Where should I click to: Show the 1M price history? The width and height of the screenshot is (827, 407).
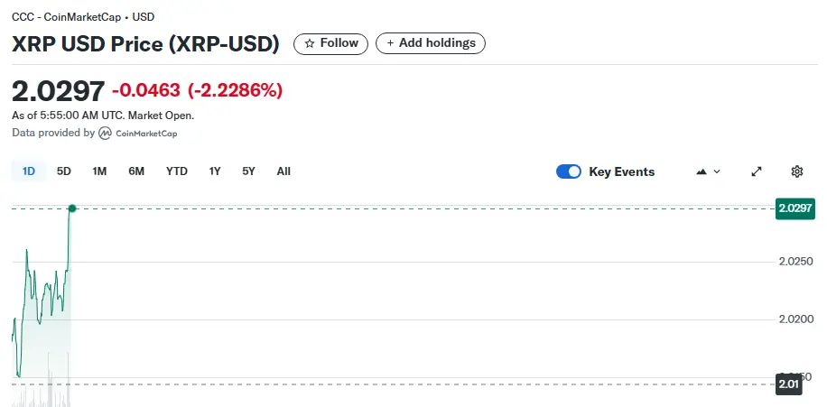tap(99, 171)
